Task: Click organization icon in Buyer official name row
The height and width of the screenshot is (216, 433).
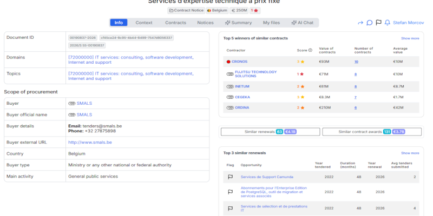Action: 72,114
